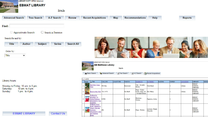Viewport: 208px width, 117px height.
Task: Open the Map menu item
Action: coord(115,18)
